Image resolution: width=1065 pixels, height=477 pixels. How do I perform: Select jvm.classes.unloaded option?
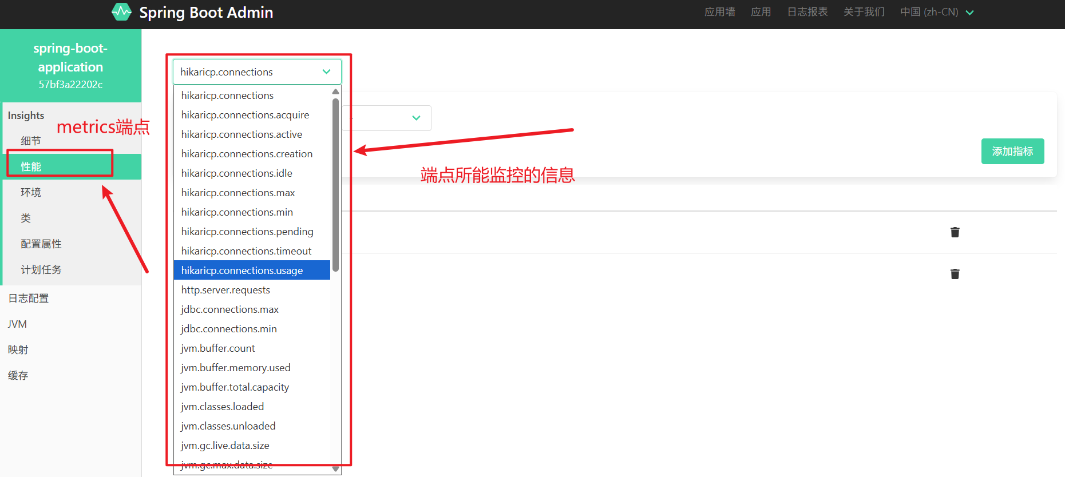252,426
